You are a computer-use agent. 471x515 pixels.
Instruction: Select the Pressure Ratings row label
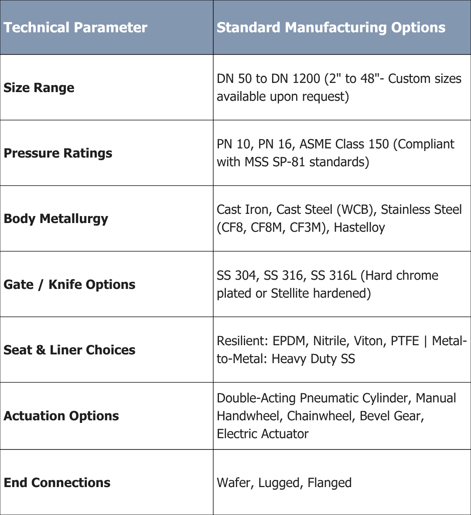tap(58, 153)
